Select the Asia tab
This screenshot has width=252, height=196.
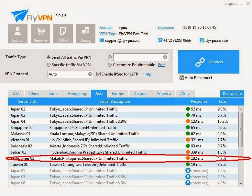pos(99,94)
